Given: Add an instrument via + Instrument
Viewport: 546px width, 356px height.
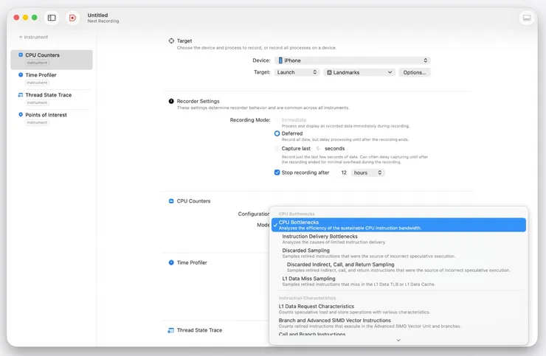Looking at the screenshot, I should (x=33, y=37).
